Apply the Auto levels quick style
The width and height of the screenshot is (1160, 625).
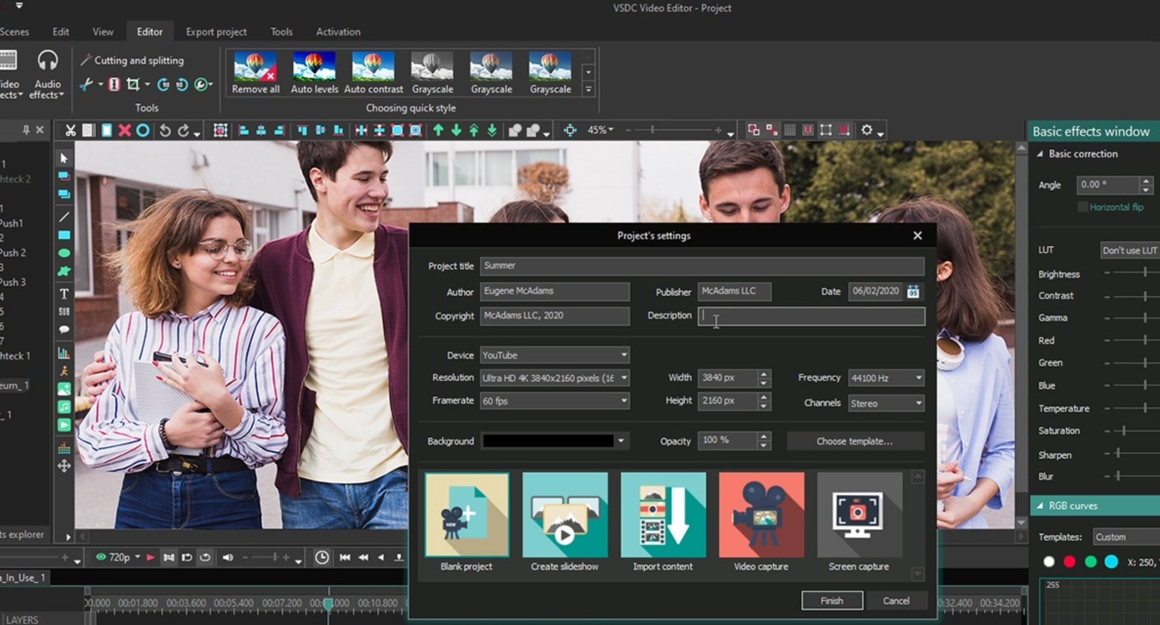click(314, 73)
